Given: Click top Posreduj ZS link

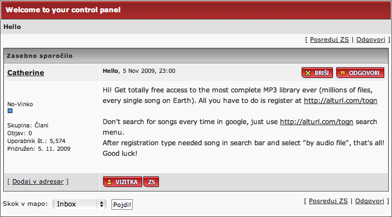Looking at the screenshot, I should coord(329,40).
